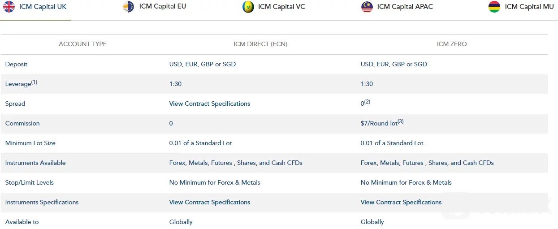Click the commission footnote (3) superscript
The height and width of the screenshot is (229, 558).
tap(401, 121)
